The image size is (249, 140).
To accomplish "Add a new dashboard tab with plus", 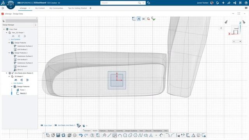I will coord(90,8).
